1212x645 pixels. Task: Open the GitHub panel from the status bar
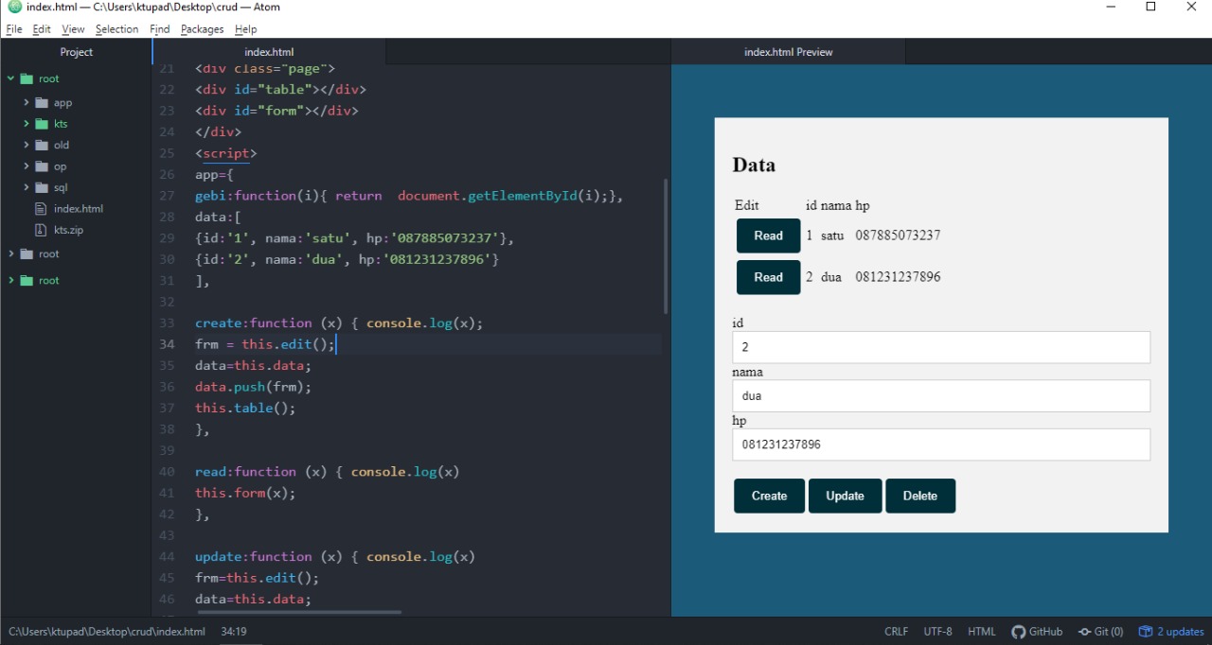tap(1037, 631)
